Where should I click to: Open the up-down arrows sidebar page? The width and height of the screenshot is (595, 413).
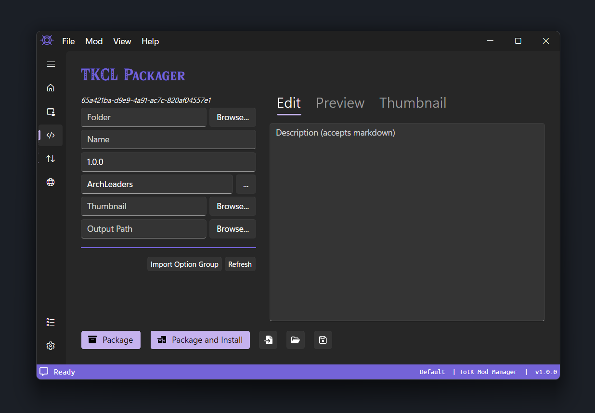click(x=51, y=159)
